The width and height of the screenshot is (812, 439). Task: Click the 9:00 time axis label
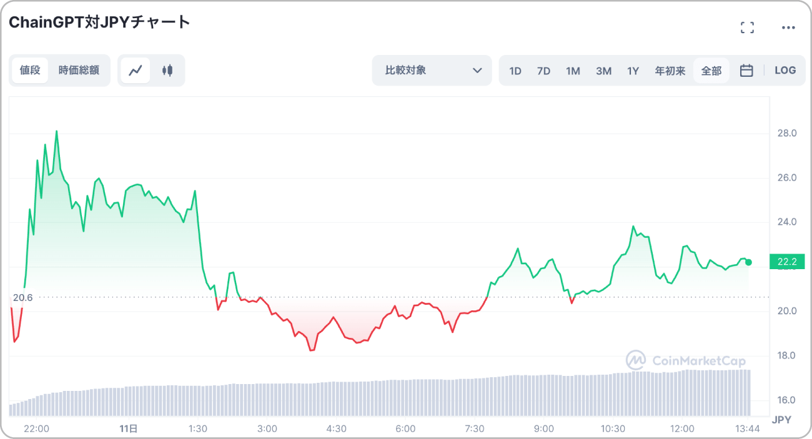coord(544,429)
